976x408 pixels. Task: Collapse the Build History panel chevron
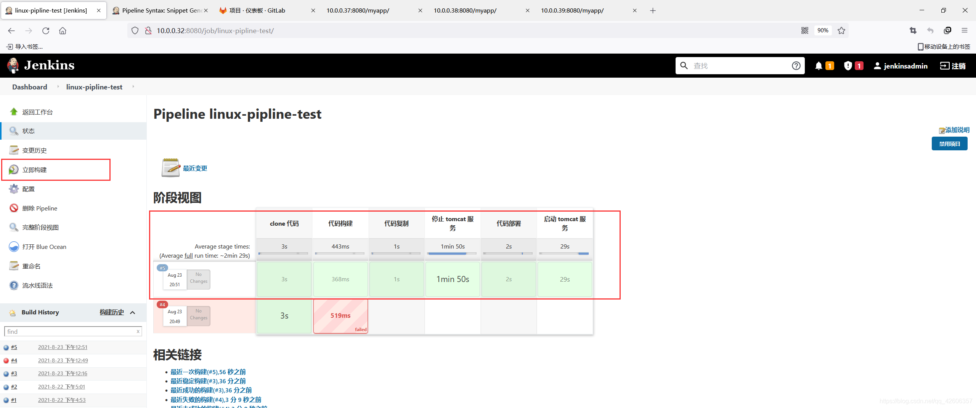coord(133,312)
